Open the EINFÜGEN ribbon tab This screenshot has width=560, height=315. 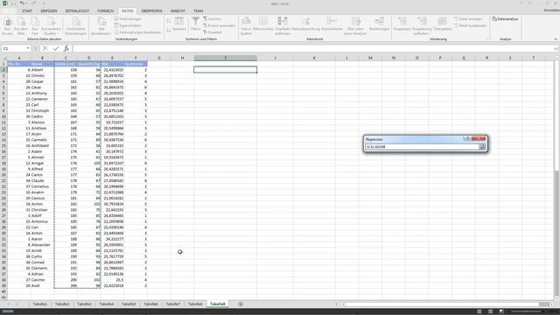[x=49, y=10]
